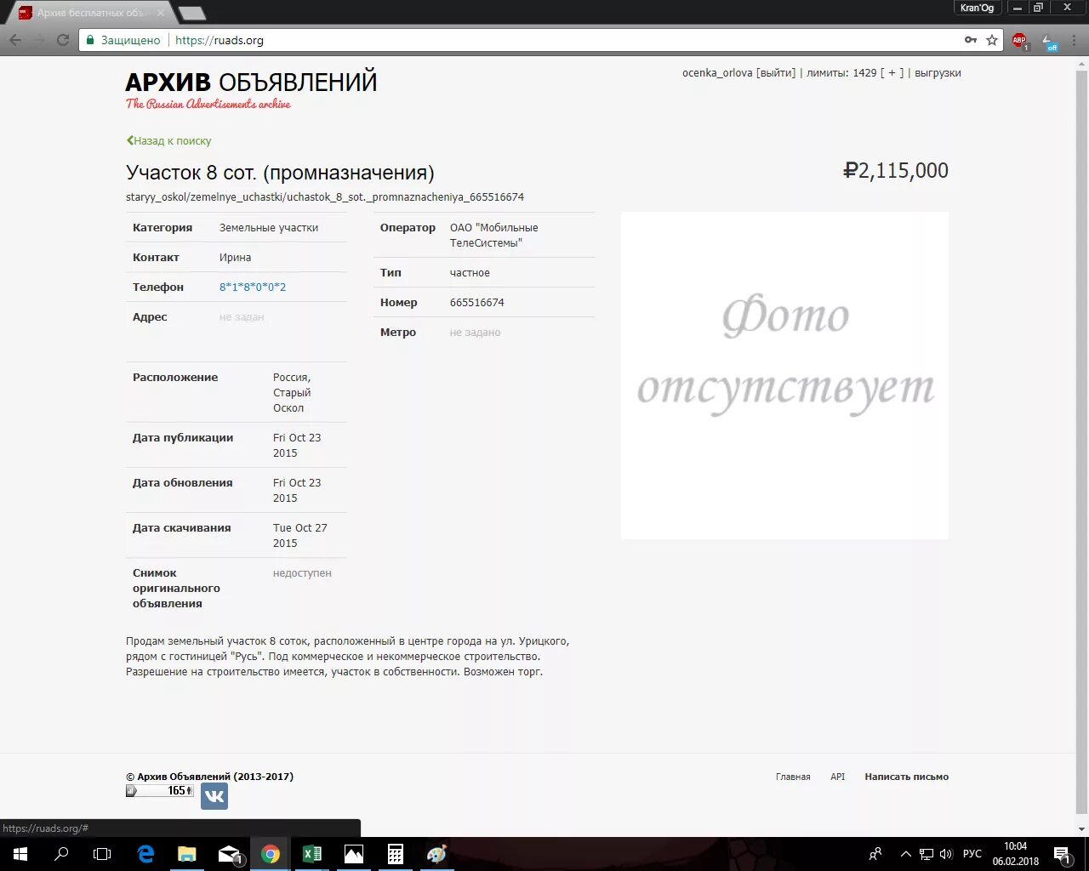Open the taskbar clock 10:04
The width and height of the screenshot is (1089, 871).
[1015, 854]
